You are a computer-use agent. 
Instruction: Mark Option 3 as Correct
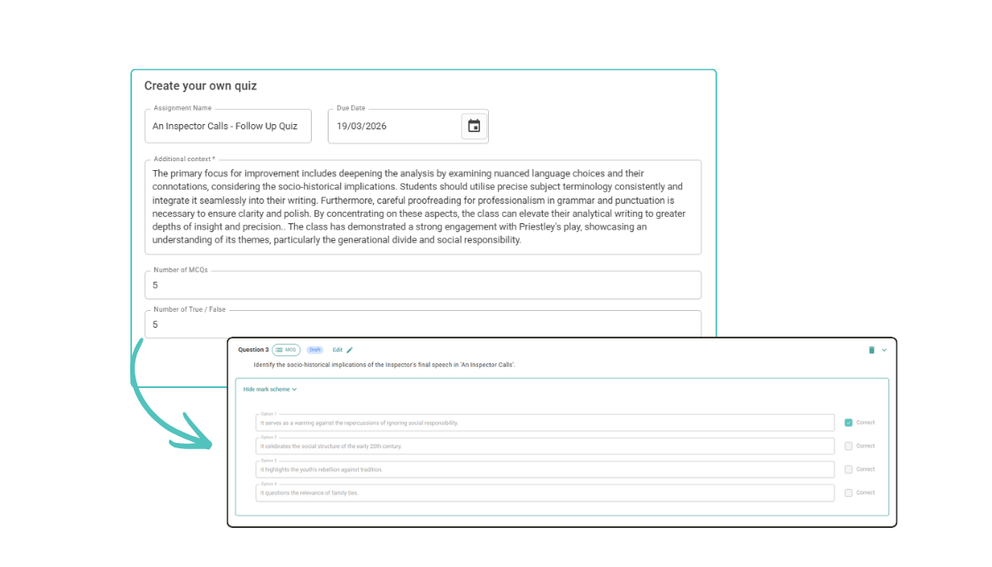[849, 470]
